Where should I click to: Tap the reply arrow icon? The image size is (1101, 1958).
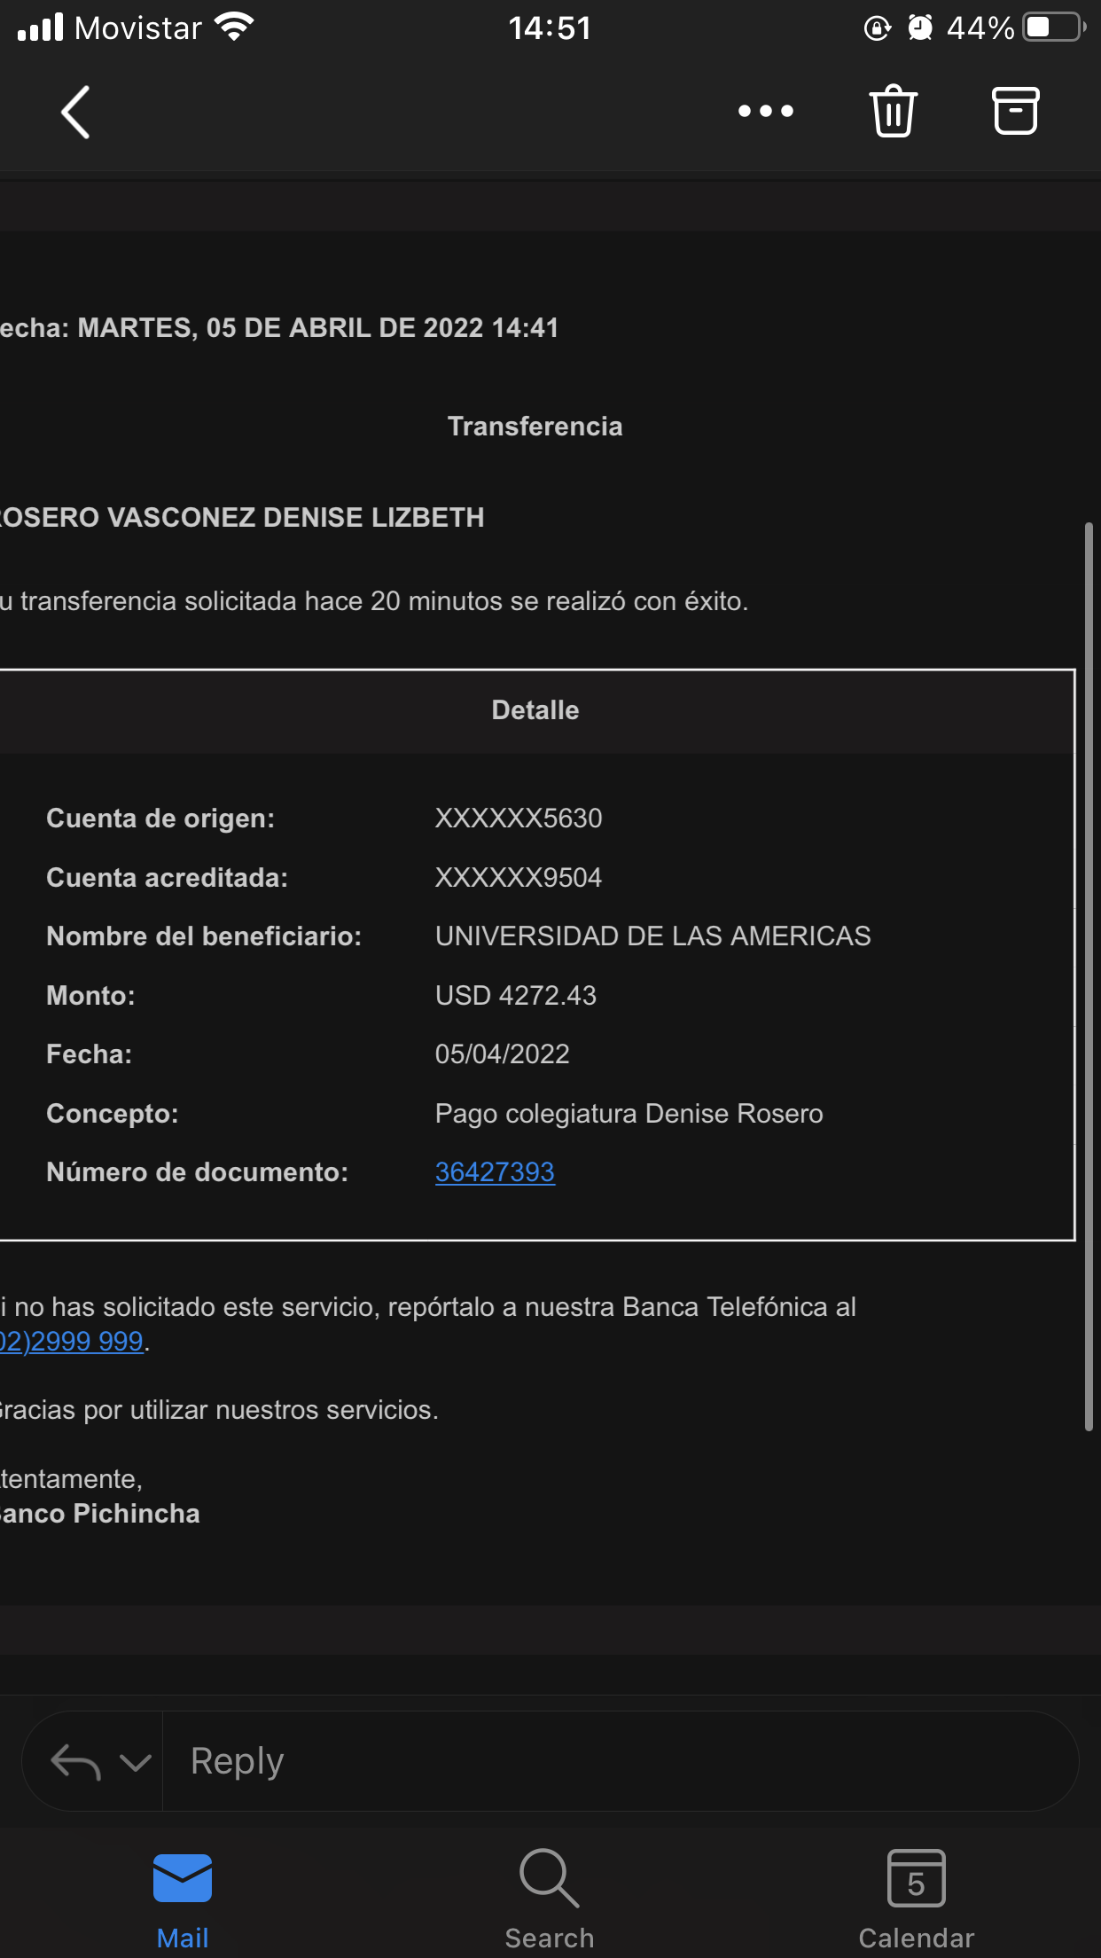tap(75, 1761)
